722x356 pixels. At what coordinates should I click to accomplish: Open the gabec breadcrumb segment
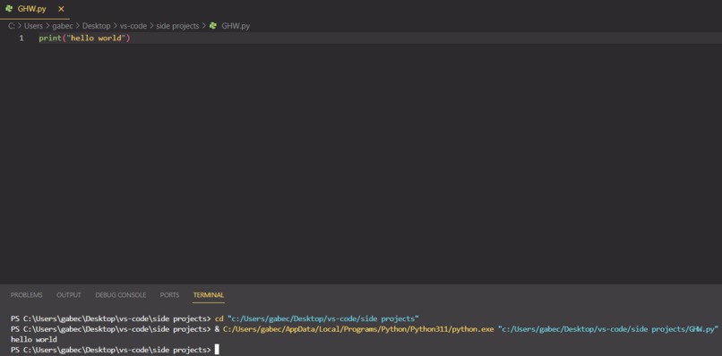[62, 26]
